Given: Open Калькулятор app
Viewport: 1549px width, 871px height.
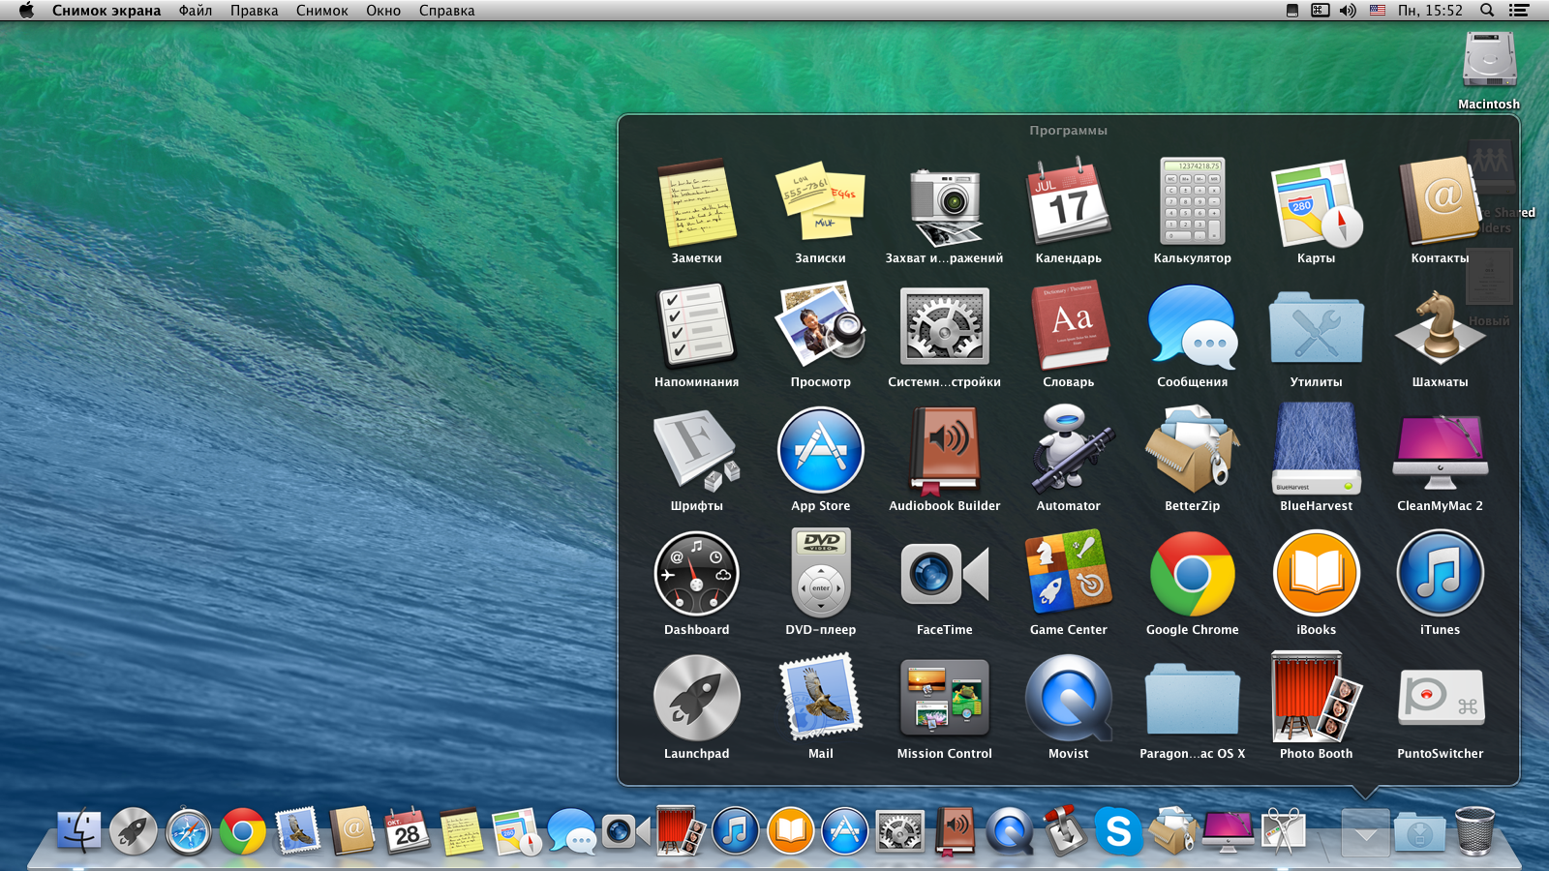Looking at the screenshot, I should pos(1193,201).
